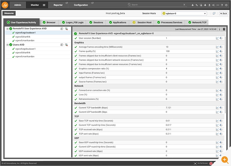Clear the search box with X
231x166 pixels.
[184, 5]
